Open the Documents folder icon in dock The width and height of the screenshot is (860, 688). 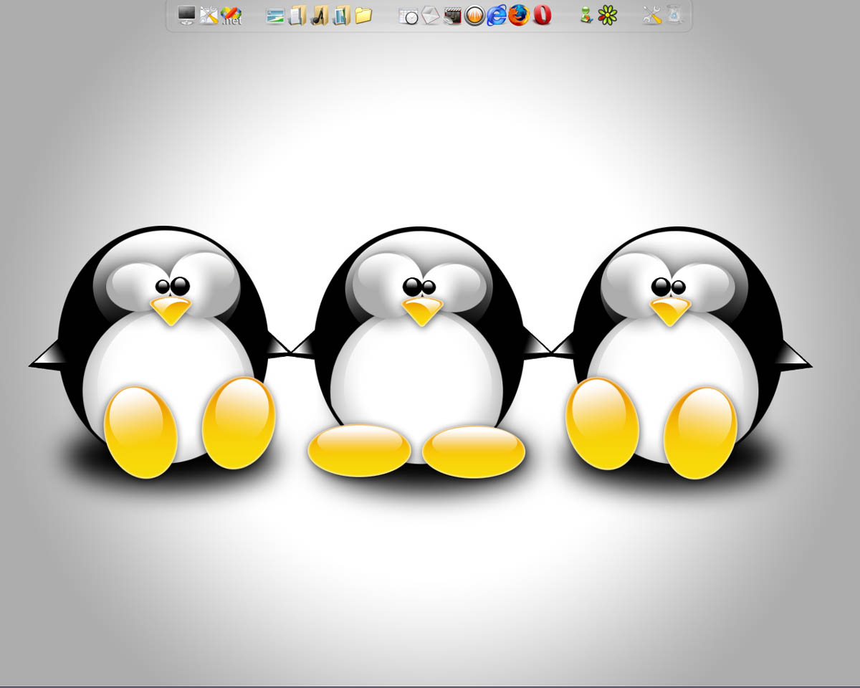(297, 15)
